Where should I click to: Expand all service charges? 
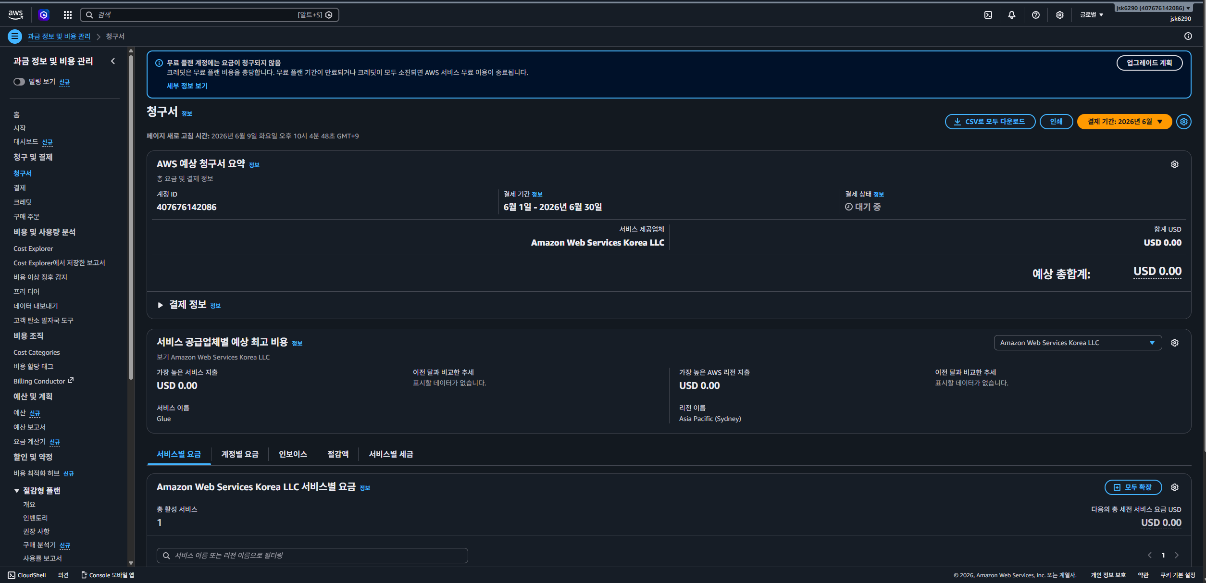click(1133, 487)
